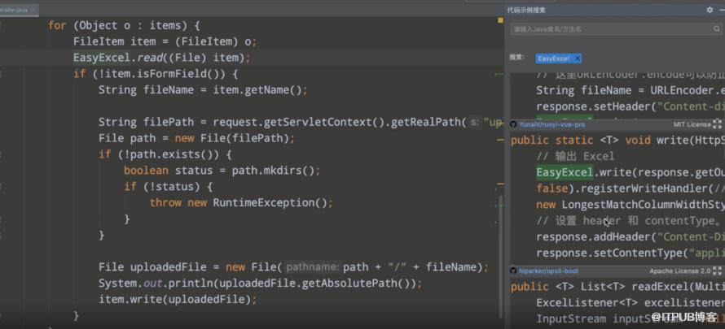Click the 'if (!path.exists())' line
This screenshot has height=329, width=725.
click(x=165, y=154)
